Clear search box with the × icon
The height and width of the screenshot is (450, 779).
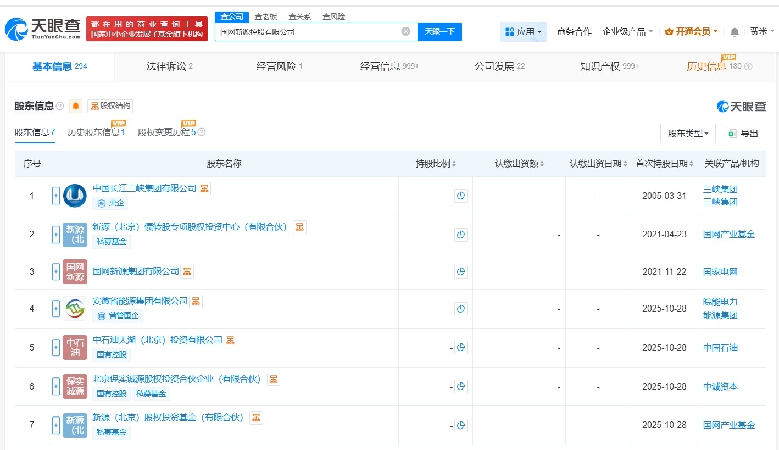pos(405,31)
